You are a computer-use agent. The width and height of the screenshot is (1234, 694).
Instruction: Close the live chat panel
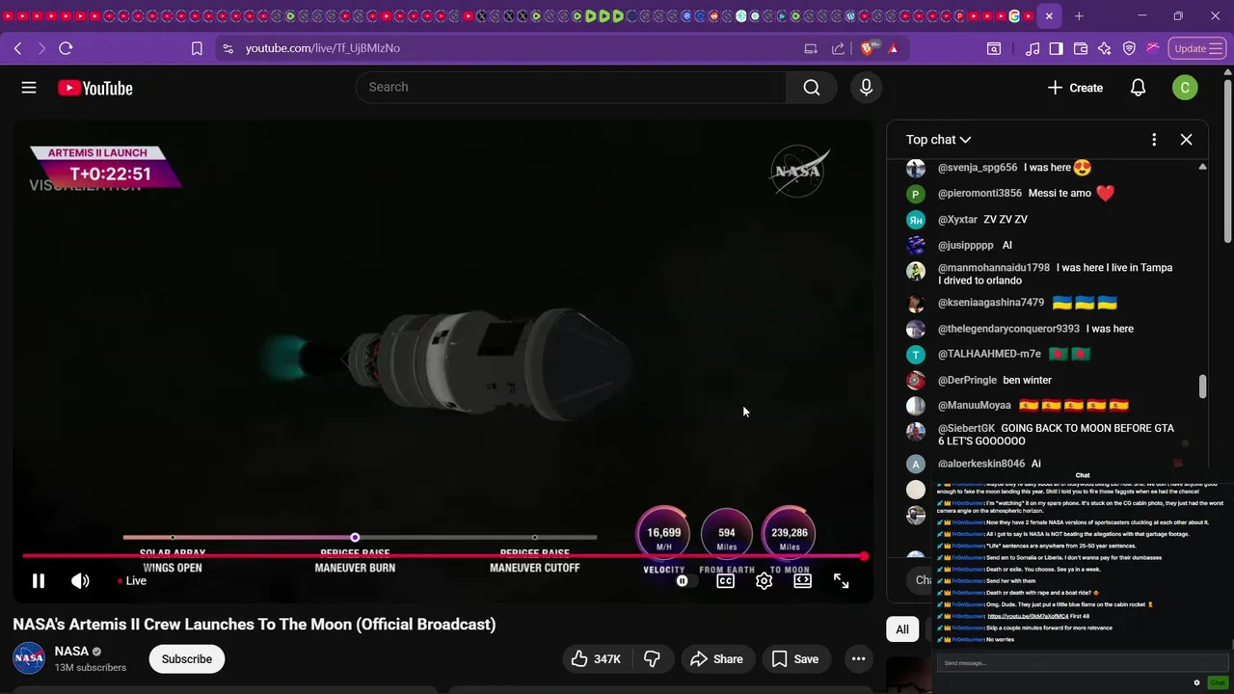(x=1187, y=140)
